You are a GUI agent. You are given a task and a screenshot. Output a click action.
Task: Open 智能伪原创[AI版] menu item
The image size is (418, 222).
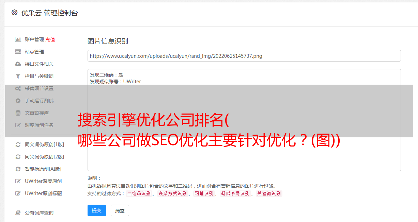coord(43,169)
